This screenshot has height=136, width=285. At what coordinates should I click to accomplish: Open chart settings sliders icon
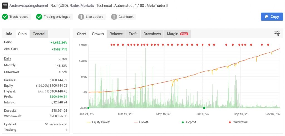tap(277, 34)
